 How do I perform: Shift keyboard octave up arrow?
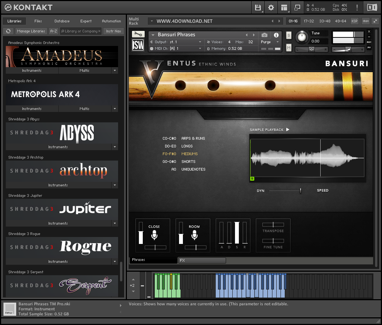tap(133, 280)
